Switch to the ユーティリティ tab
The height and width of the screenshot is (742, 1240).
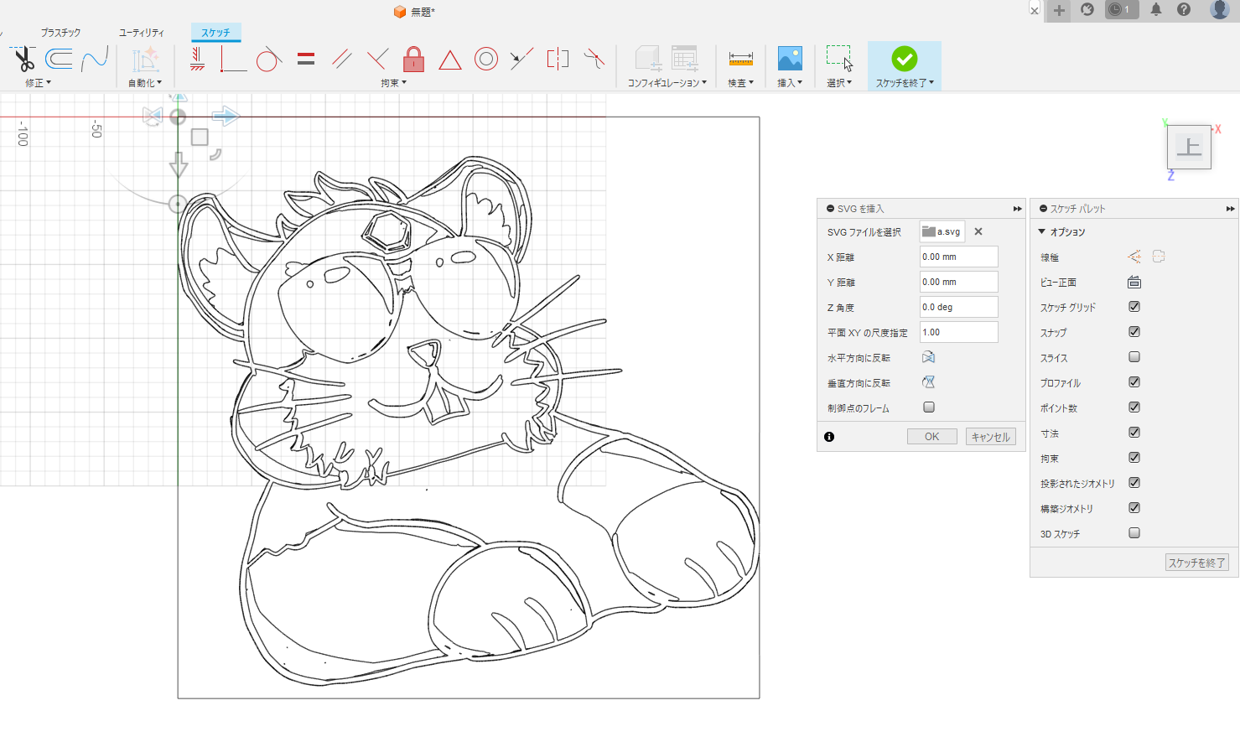pos(142,33)
